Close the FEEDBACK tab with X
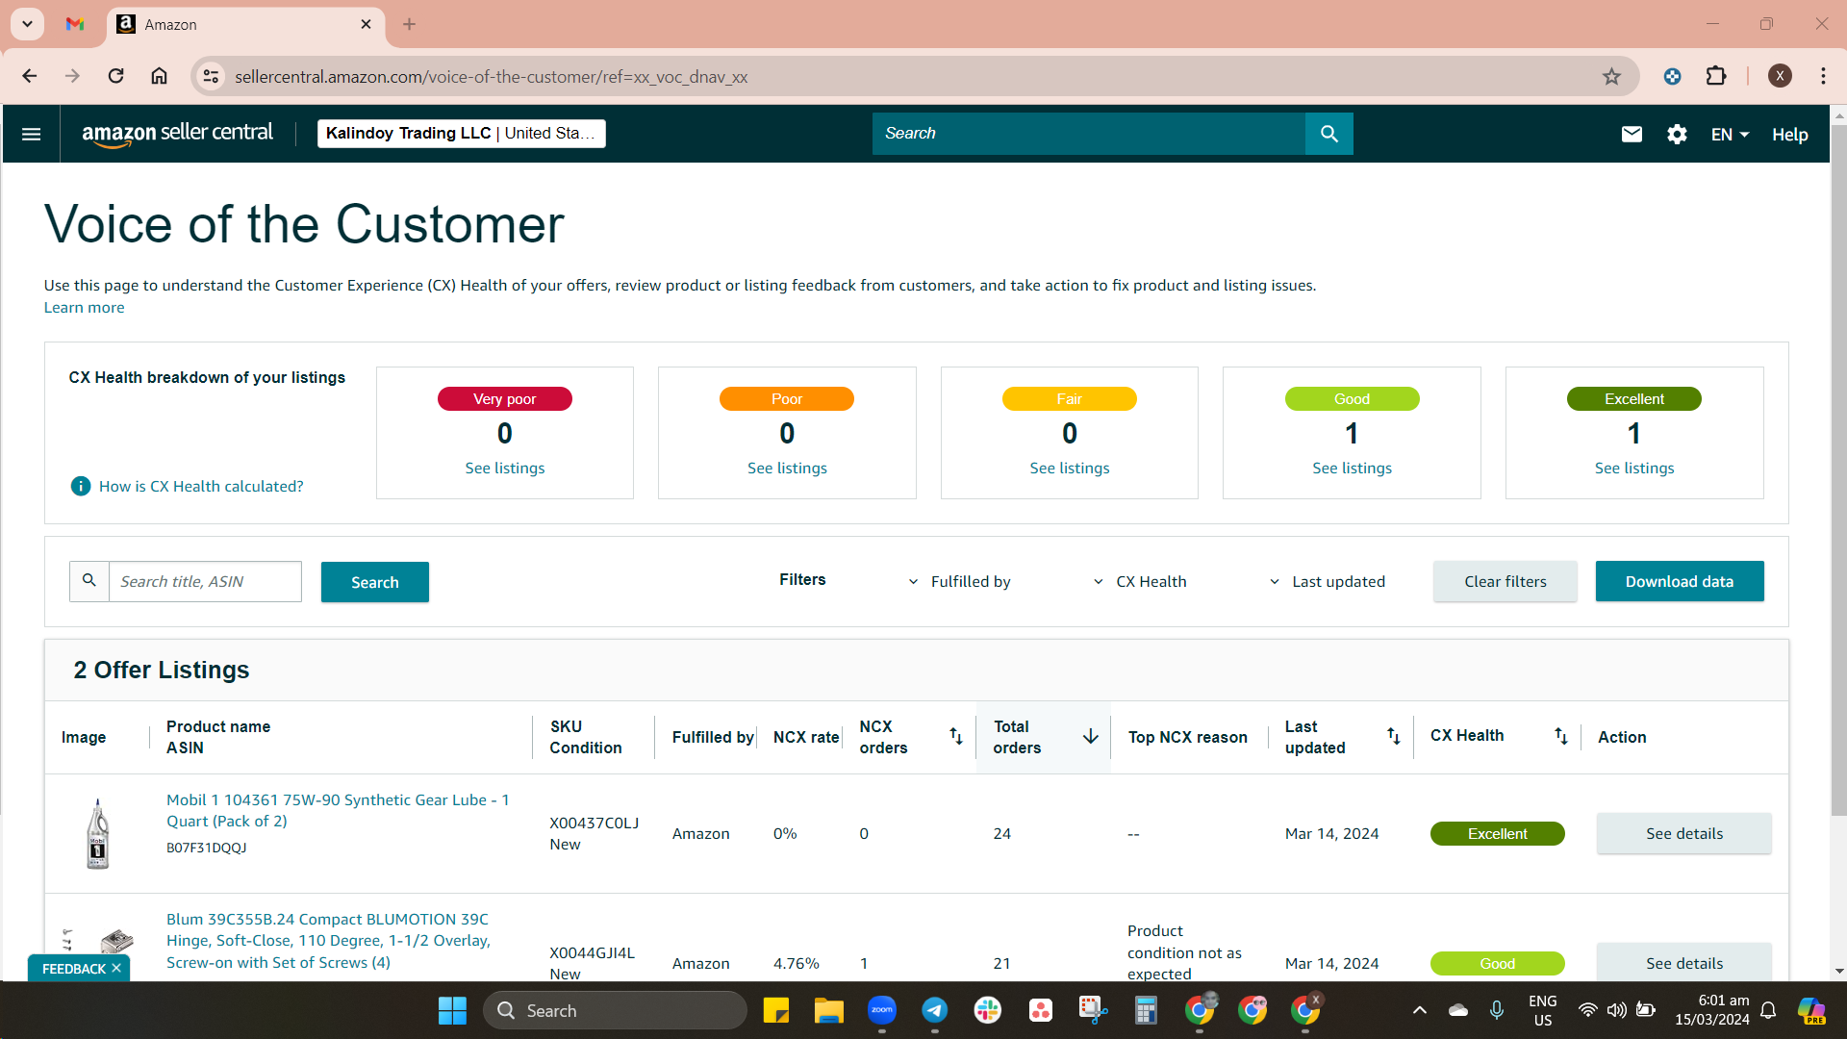1847x1039 pixels. click(116, 968)
